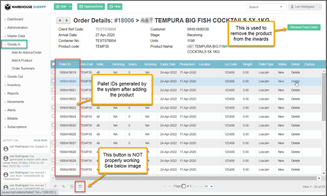
Task: Open the Help button with question icon
Action: (x=115, y=7)
